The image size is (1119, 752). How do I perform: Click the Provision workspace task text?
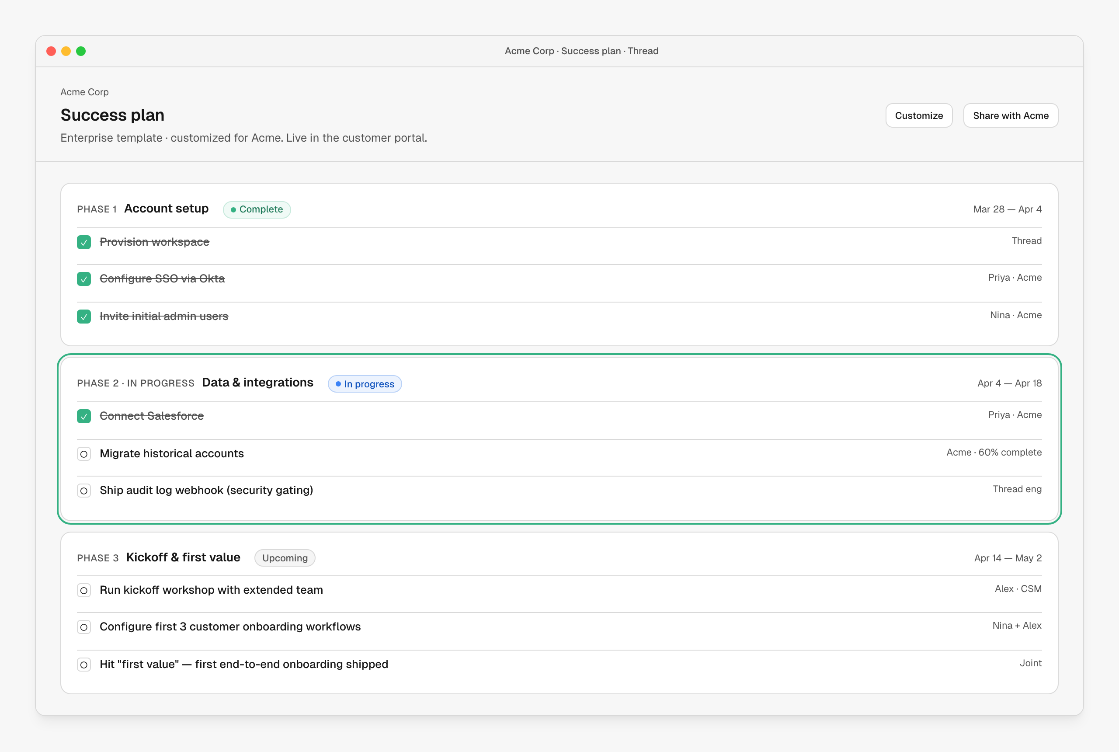(154, 242)
